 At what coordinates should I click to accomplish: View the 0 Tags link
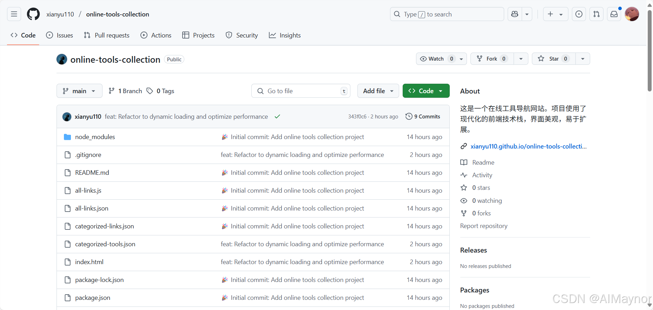pyautogui.click(x=160, y=91)
